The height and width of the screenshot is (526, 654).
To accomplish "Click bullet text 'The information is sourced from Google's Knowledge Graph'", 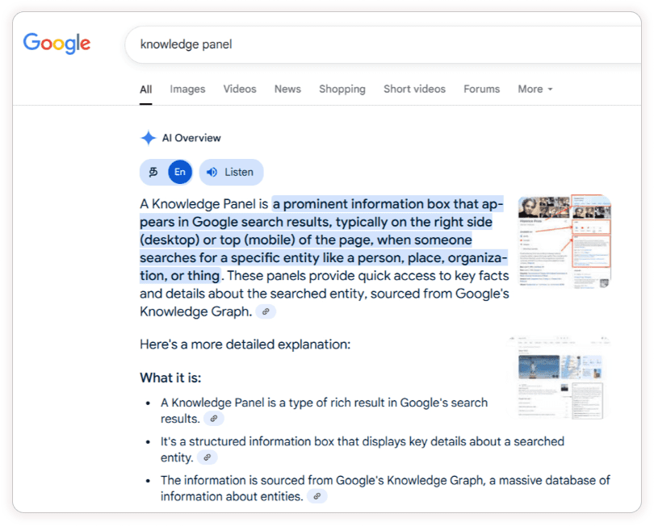I will tap(321, 480).
